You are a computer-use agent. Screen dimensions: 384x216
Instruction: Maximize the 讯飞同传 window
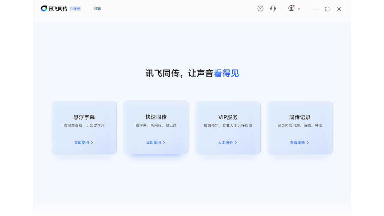tap(327, 9)
